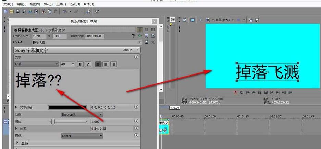
Task: Click the Render As toolbar icon
Action: point(30,11)
